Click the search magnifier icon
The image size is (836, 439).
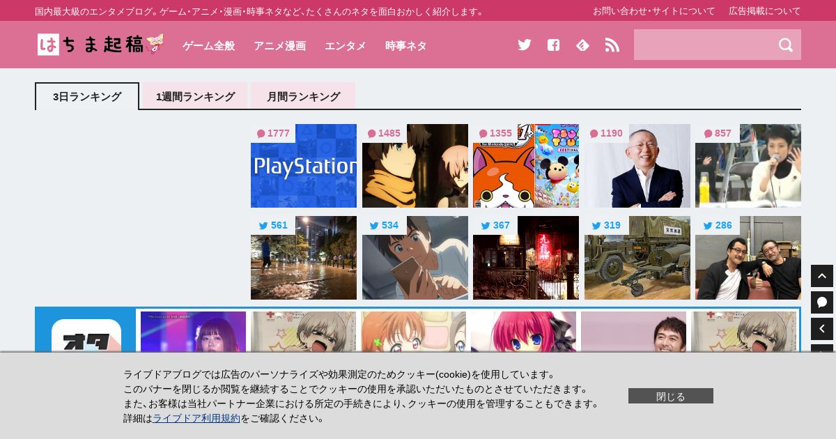(x=786, y=45)
